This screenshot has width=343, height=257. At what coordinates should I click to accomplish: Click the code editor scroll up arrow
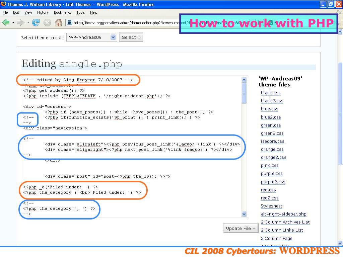(x=244, y=80)
